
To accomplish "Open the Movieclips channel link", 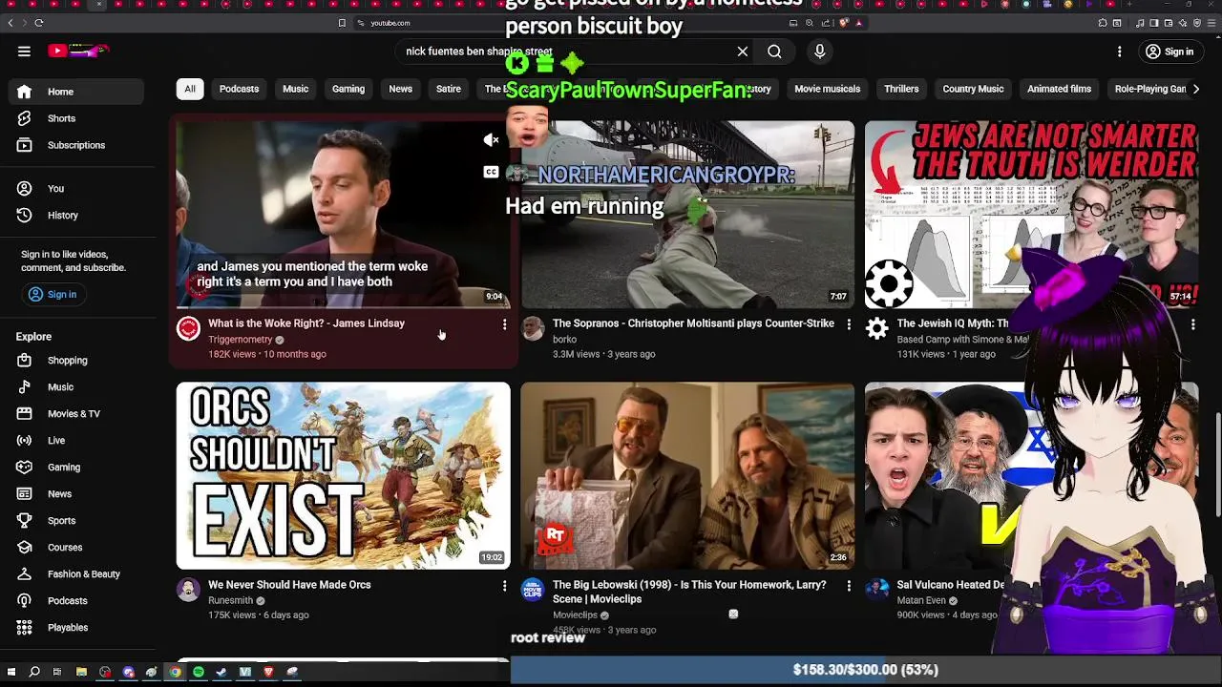I will click(x=575, y=615).
